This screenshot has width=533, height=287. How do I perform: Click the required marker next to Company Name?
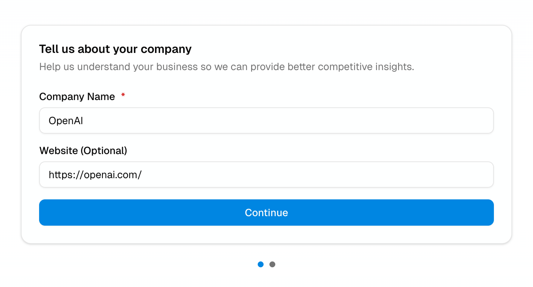(x=123, y=95)
